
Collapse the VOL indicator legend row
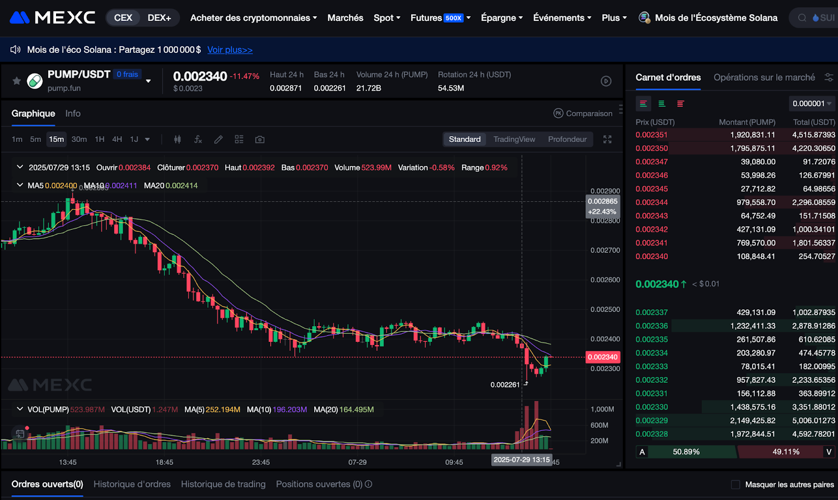click(20, 409)
